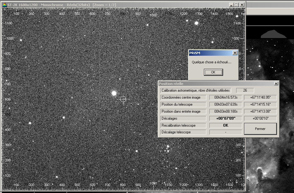The width and height of the screenshot is (294, 193).
Task: Close the PRiSM message dialog with X
Action: 235,53
